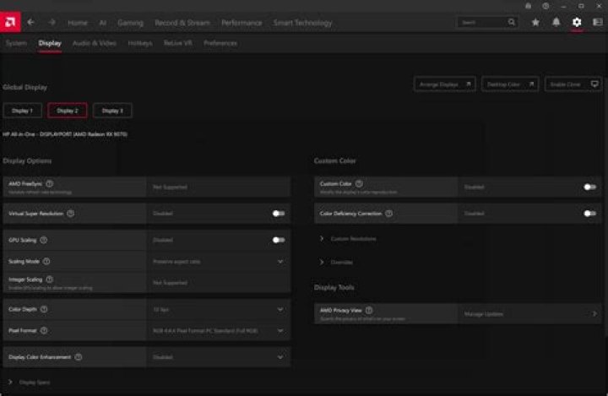This screenshot has width=608, height=396.
Task: Switch to the System tab
Action: pos(16,43)
